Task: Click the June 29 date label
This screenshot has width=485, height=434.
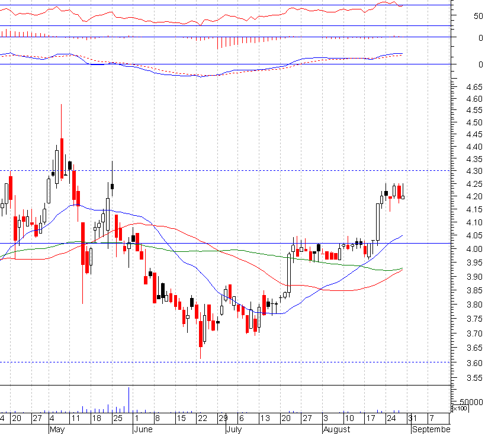Action: (223, 419)
